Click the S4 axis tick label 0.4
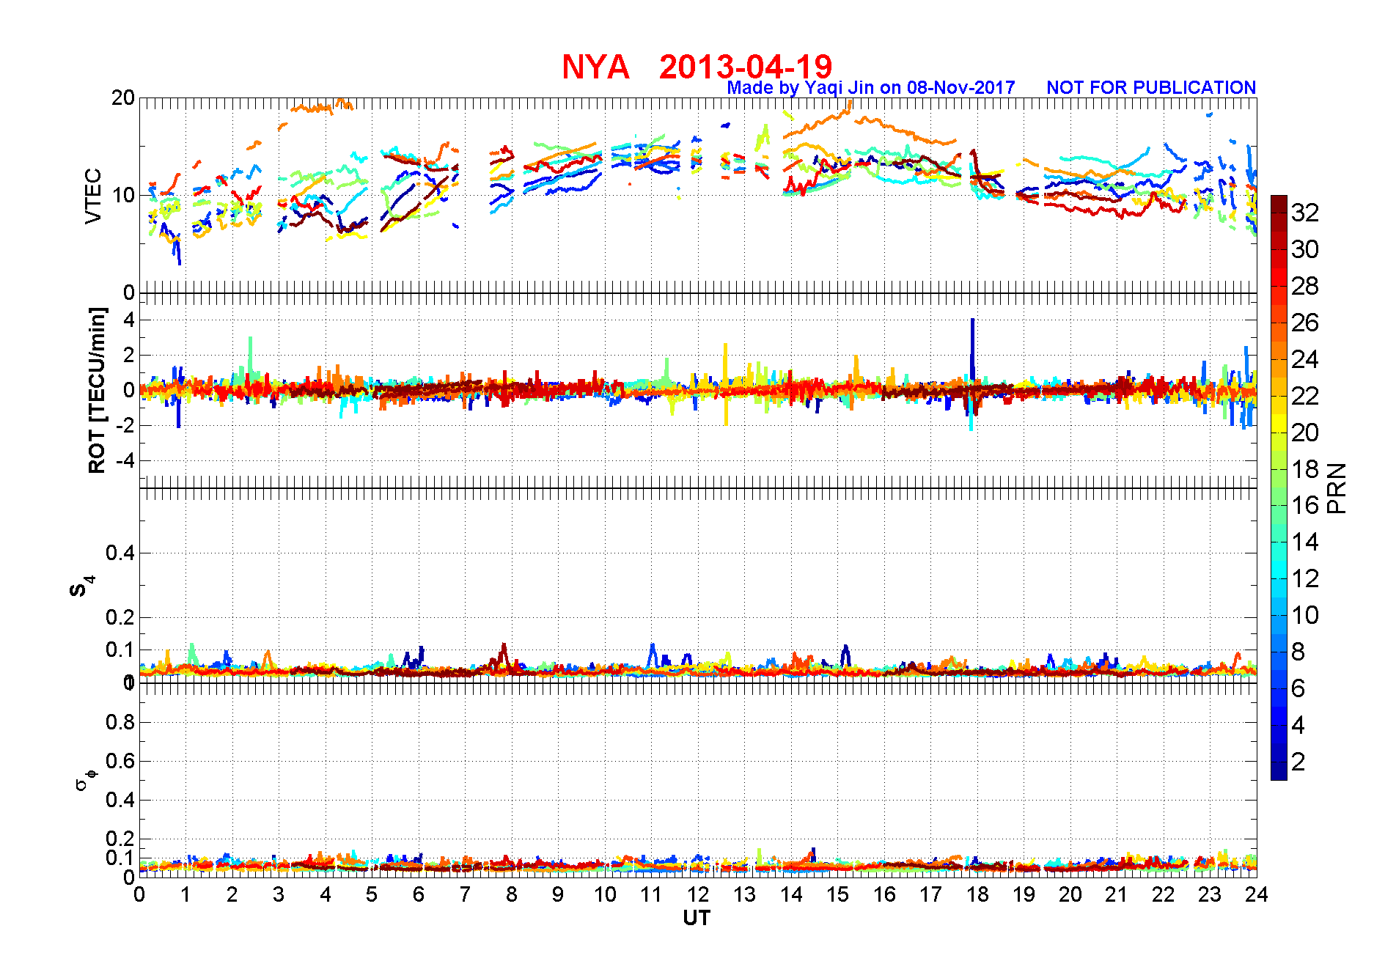This screenshot has height=975, width=1396. 120,553
